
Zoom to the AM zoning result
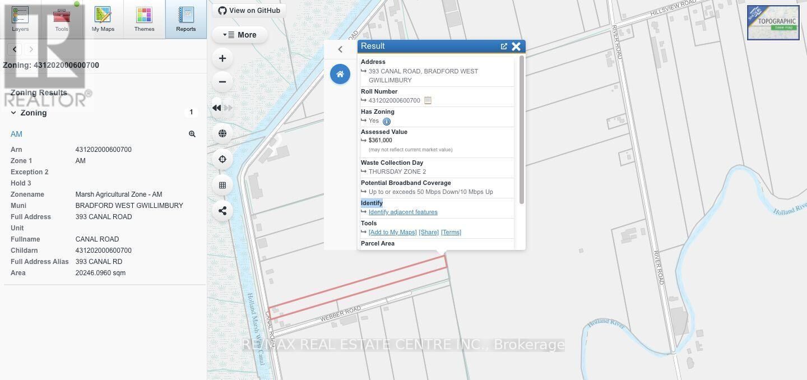(192, 134)
